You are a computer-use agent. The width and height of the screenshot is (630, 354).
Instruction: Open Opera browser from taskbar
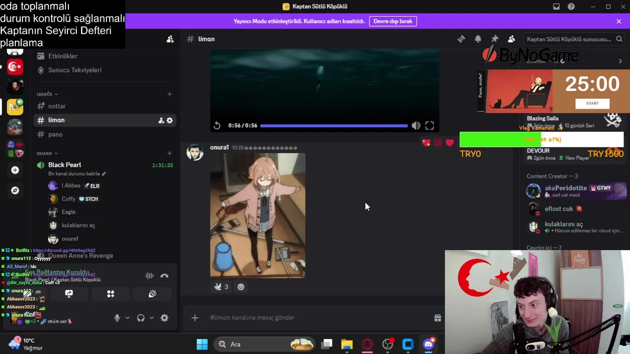pyautogui.click(x=367, y=344)
